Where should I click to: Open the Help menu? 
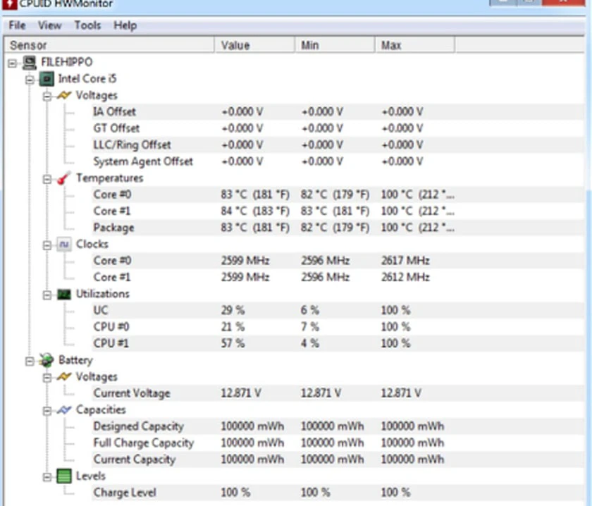125,25
